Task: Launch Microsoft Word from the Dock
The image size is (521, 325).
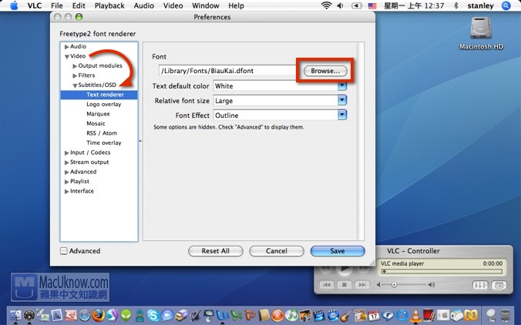Action: [x=222, y=315]
